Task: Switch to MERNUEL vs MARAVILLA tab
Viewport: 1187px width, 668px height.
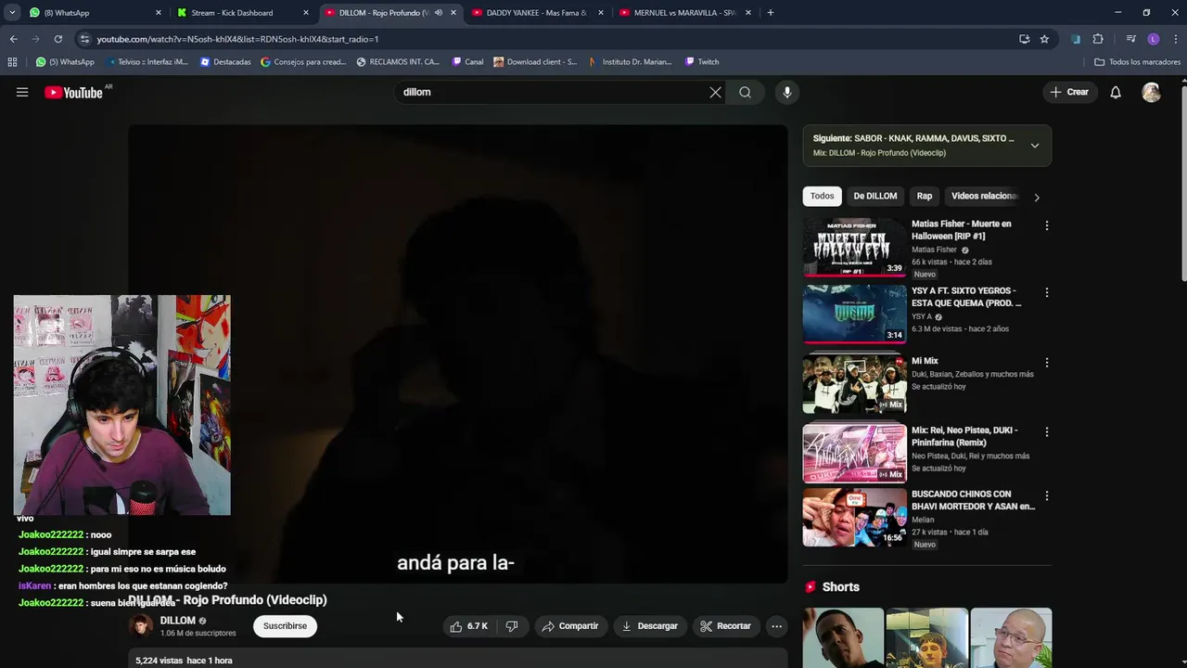Action: coord(685,13)
